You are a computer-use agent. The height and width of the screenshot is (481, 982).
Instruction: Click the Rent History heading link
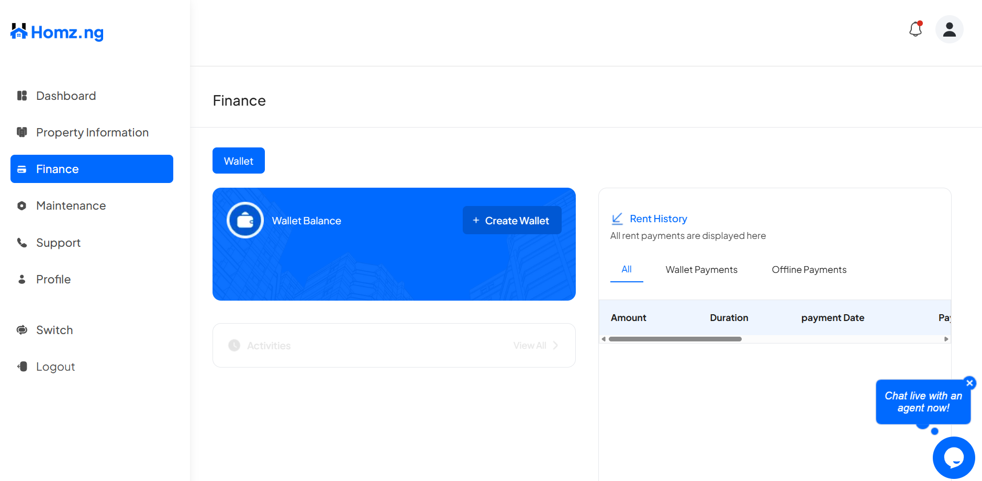659,219
